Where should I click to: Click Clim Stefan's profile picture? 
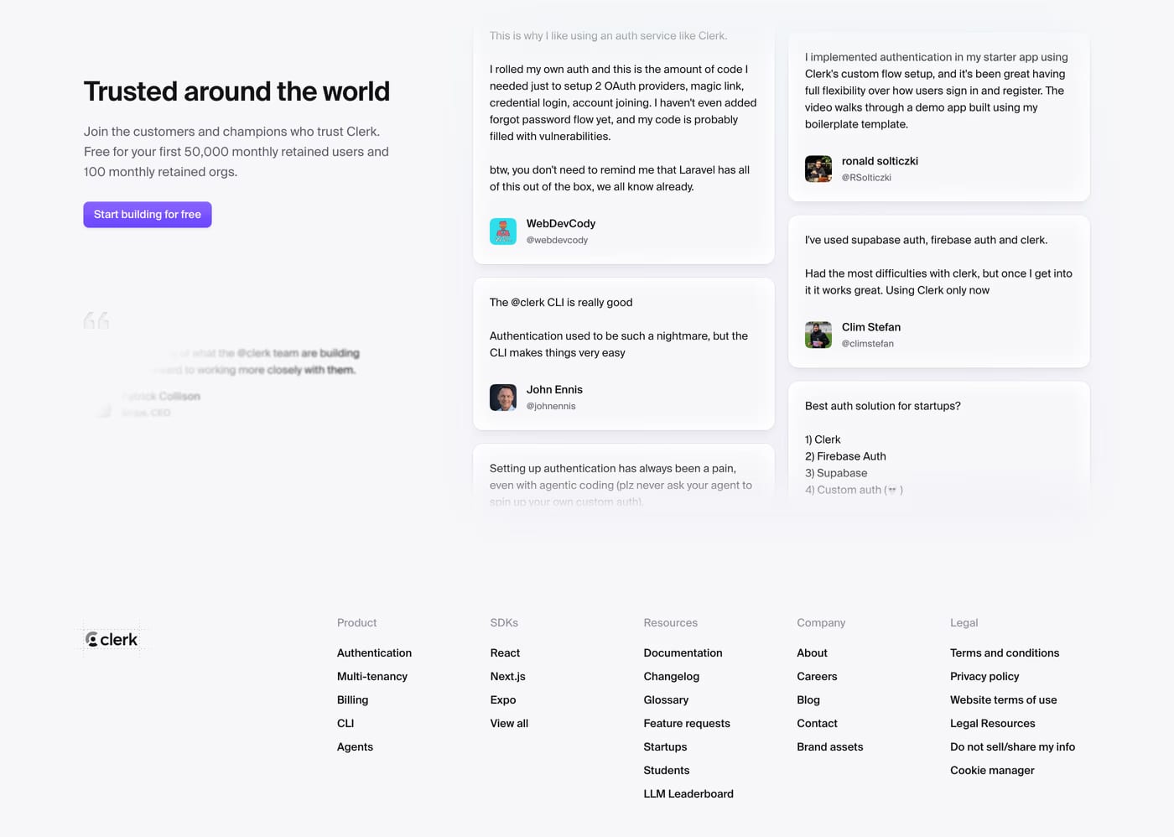[x=818, y=335]
